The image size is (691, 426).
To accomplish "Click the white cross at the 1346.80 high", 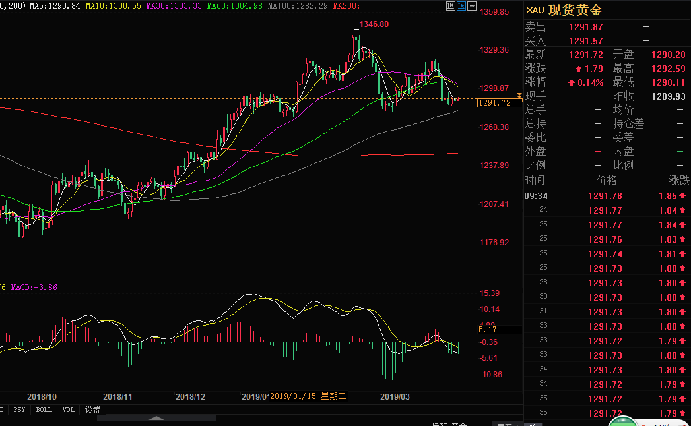I will (x=356, y=31).
